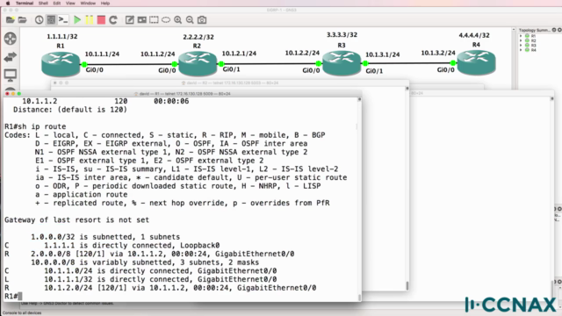Click the Topology Summary panel title
This screenshot has width=562, height=316.
click(534, 30)
